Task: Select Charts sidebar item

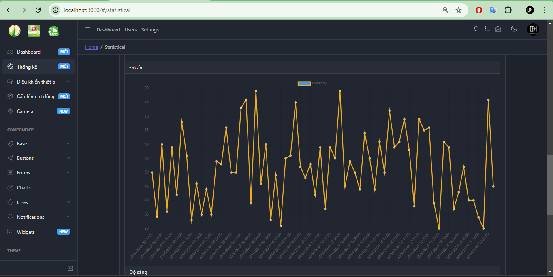Action: tap(39, 188)
